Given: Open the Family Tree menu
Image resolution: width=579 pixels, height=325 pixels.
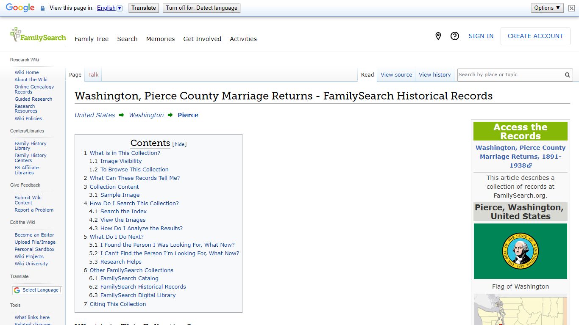Looking at the screenshot, I should coord(92,39).
